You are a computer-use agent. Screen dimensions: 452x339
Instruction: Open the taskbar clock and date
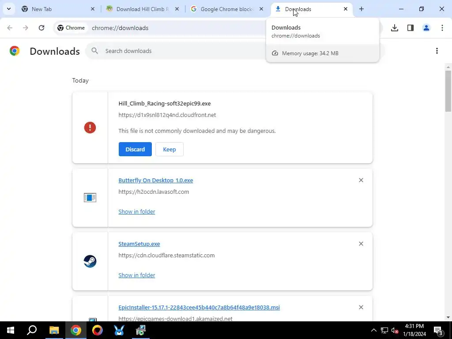(x=414, y=330)
